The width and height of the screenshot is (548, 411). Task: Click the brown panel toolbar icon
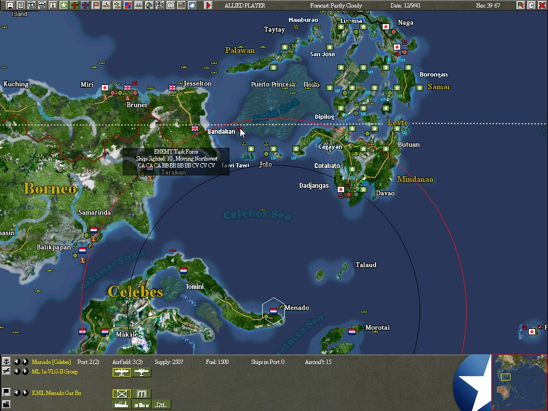tap(181, 5)
